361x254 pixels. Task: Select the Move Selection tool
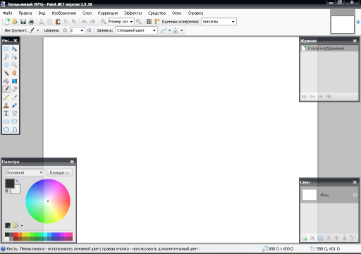[x=14, y=57]
